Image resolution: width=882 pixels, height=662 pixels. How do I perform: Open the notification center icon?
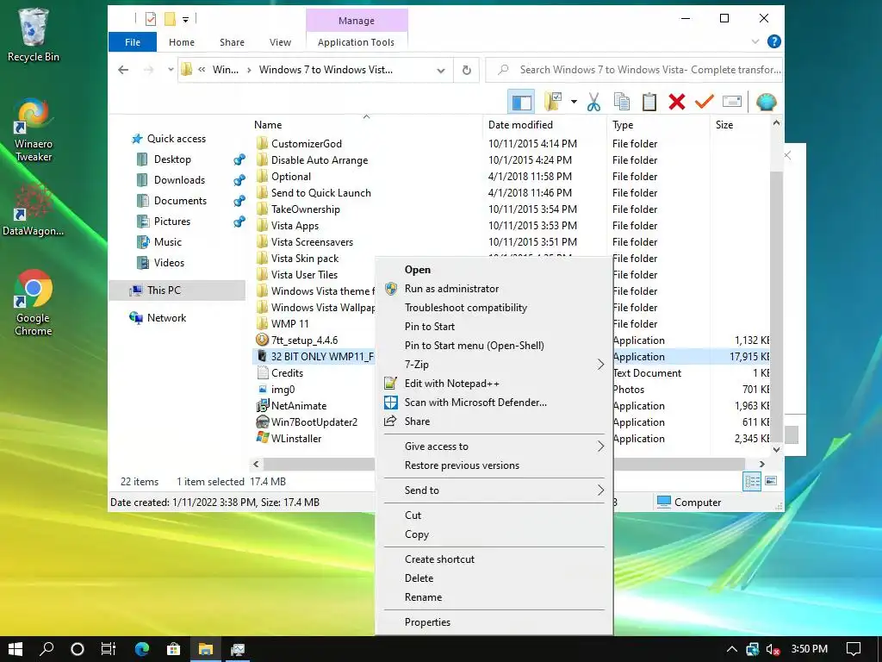[854, 649]
